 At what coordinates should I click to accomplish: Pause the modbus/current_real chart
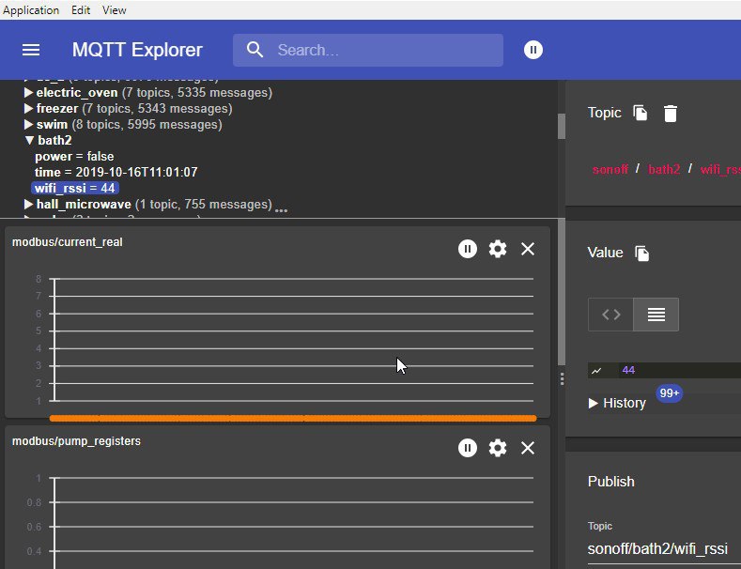[x=468, y=249]
